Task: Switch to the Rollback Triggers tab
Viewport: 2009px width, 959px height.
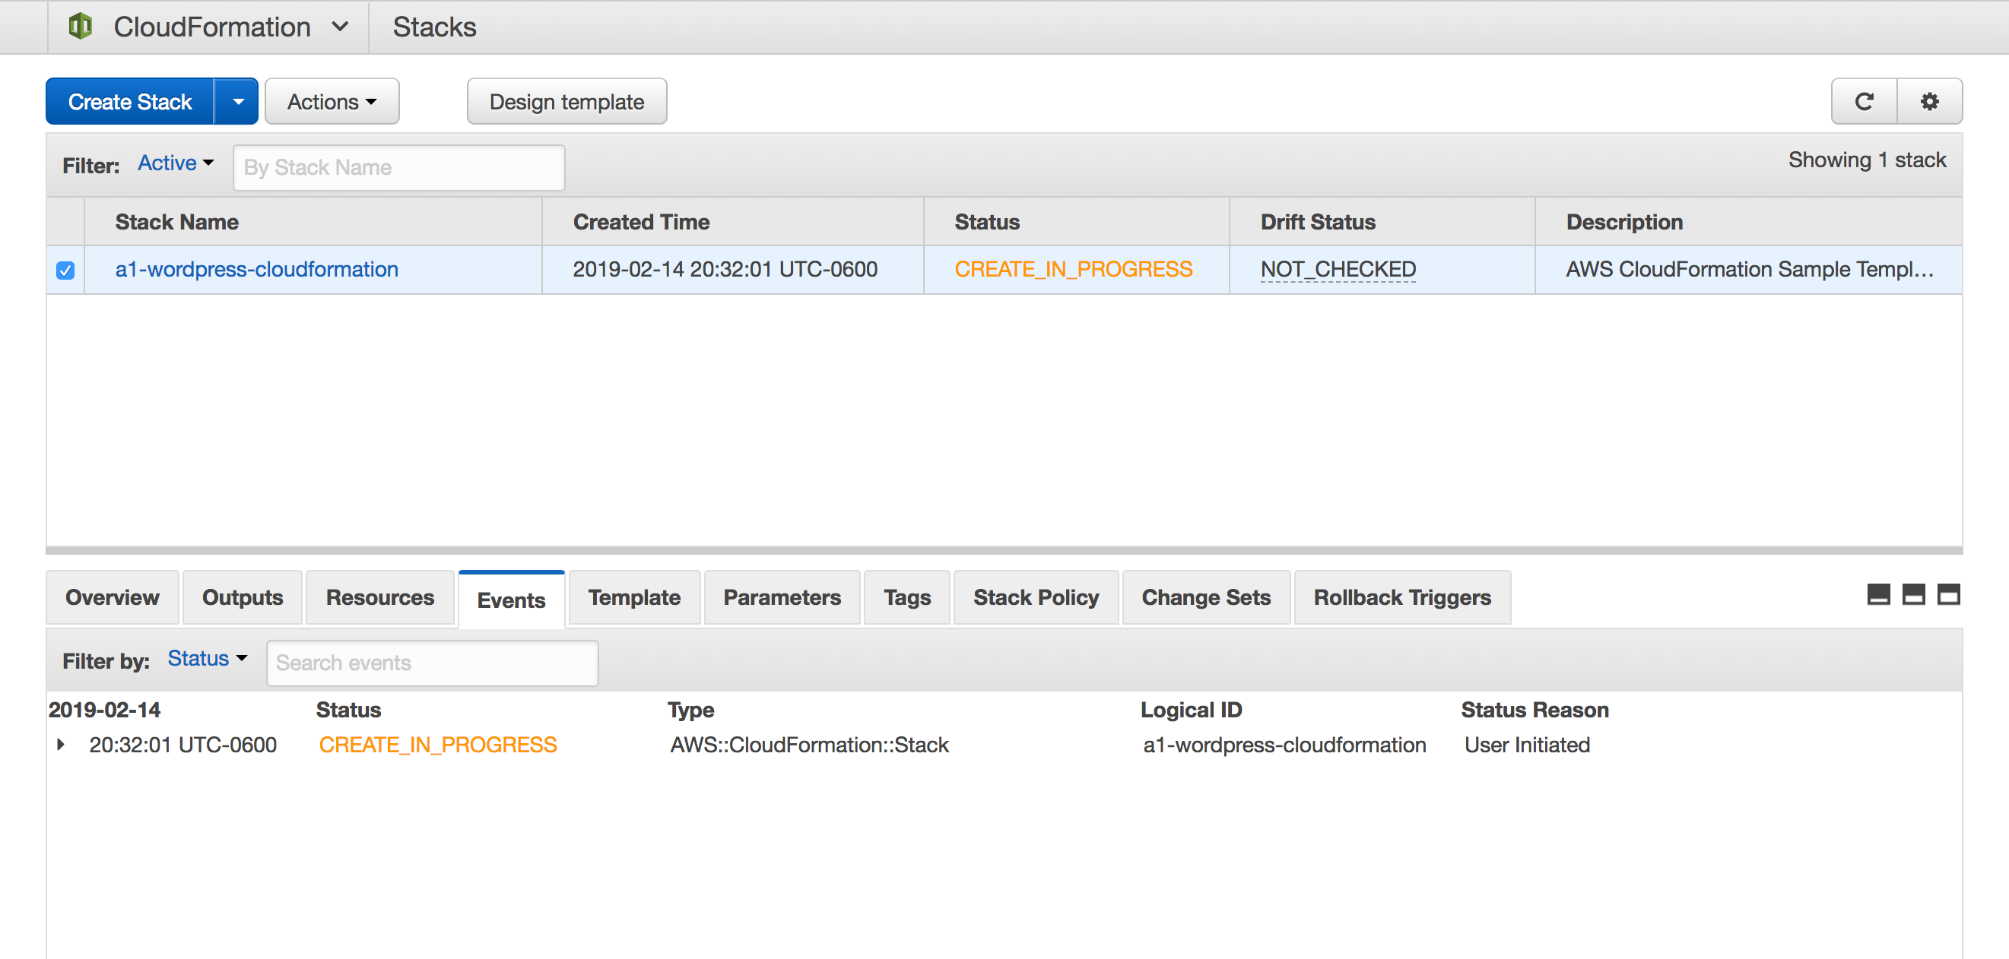Action: click(x=1401, y=597)
